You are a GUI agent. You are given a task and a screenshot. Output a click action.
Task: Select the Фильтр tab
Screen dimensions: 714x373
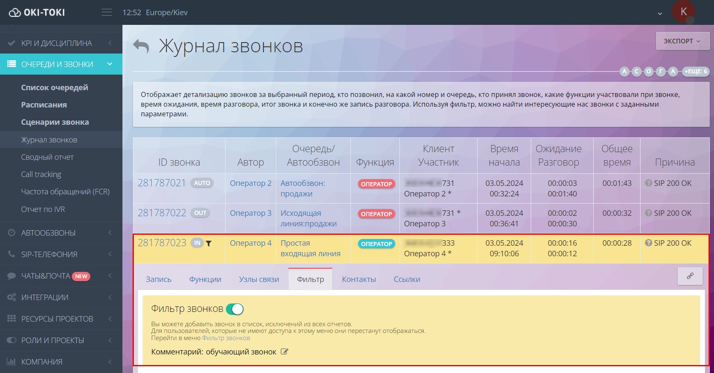[x=310, y=279]
